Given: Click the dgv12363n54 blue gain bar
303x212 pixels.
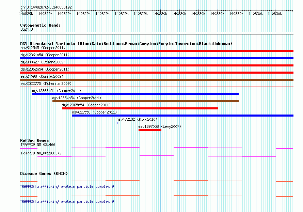Looking at the screenshot, I should [135, 94].
